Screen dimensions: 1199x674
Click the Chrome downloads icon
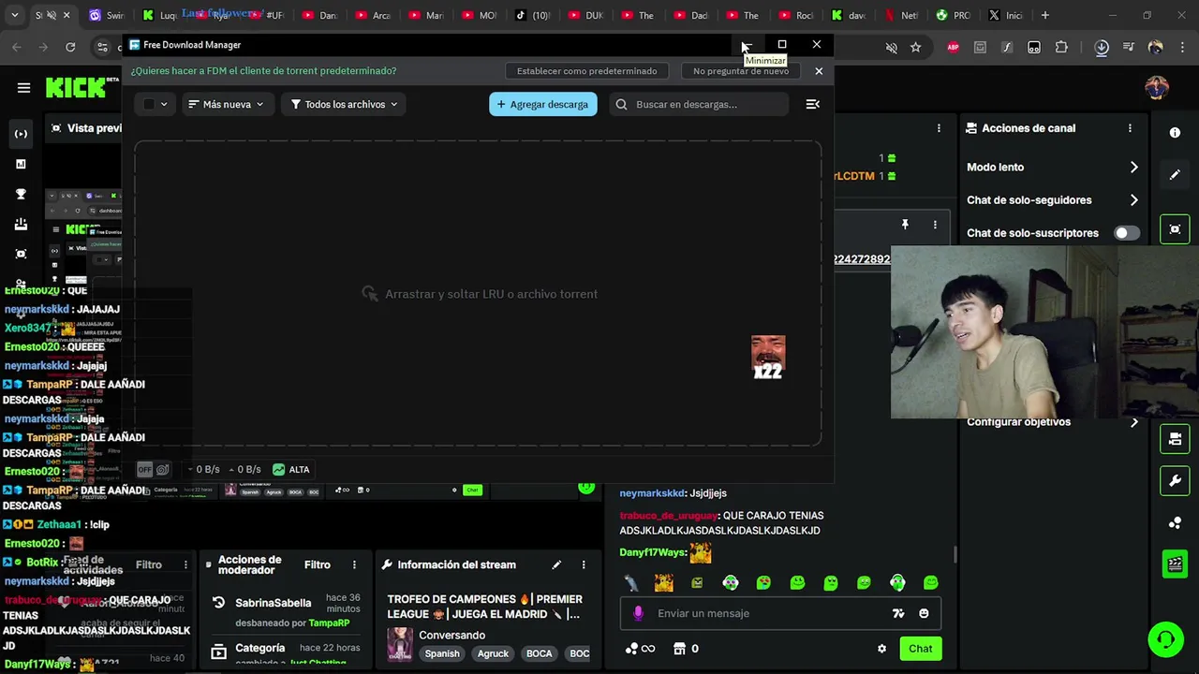(1102, 48)
